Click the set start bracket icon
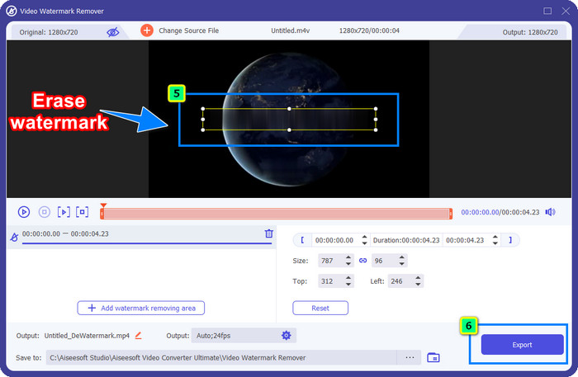The image size is (578, 377). coord(302,240)
